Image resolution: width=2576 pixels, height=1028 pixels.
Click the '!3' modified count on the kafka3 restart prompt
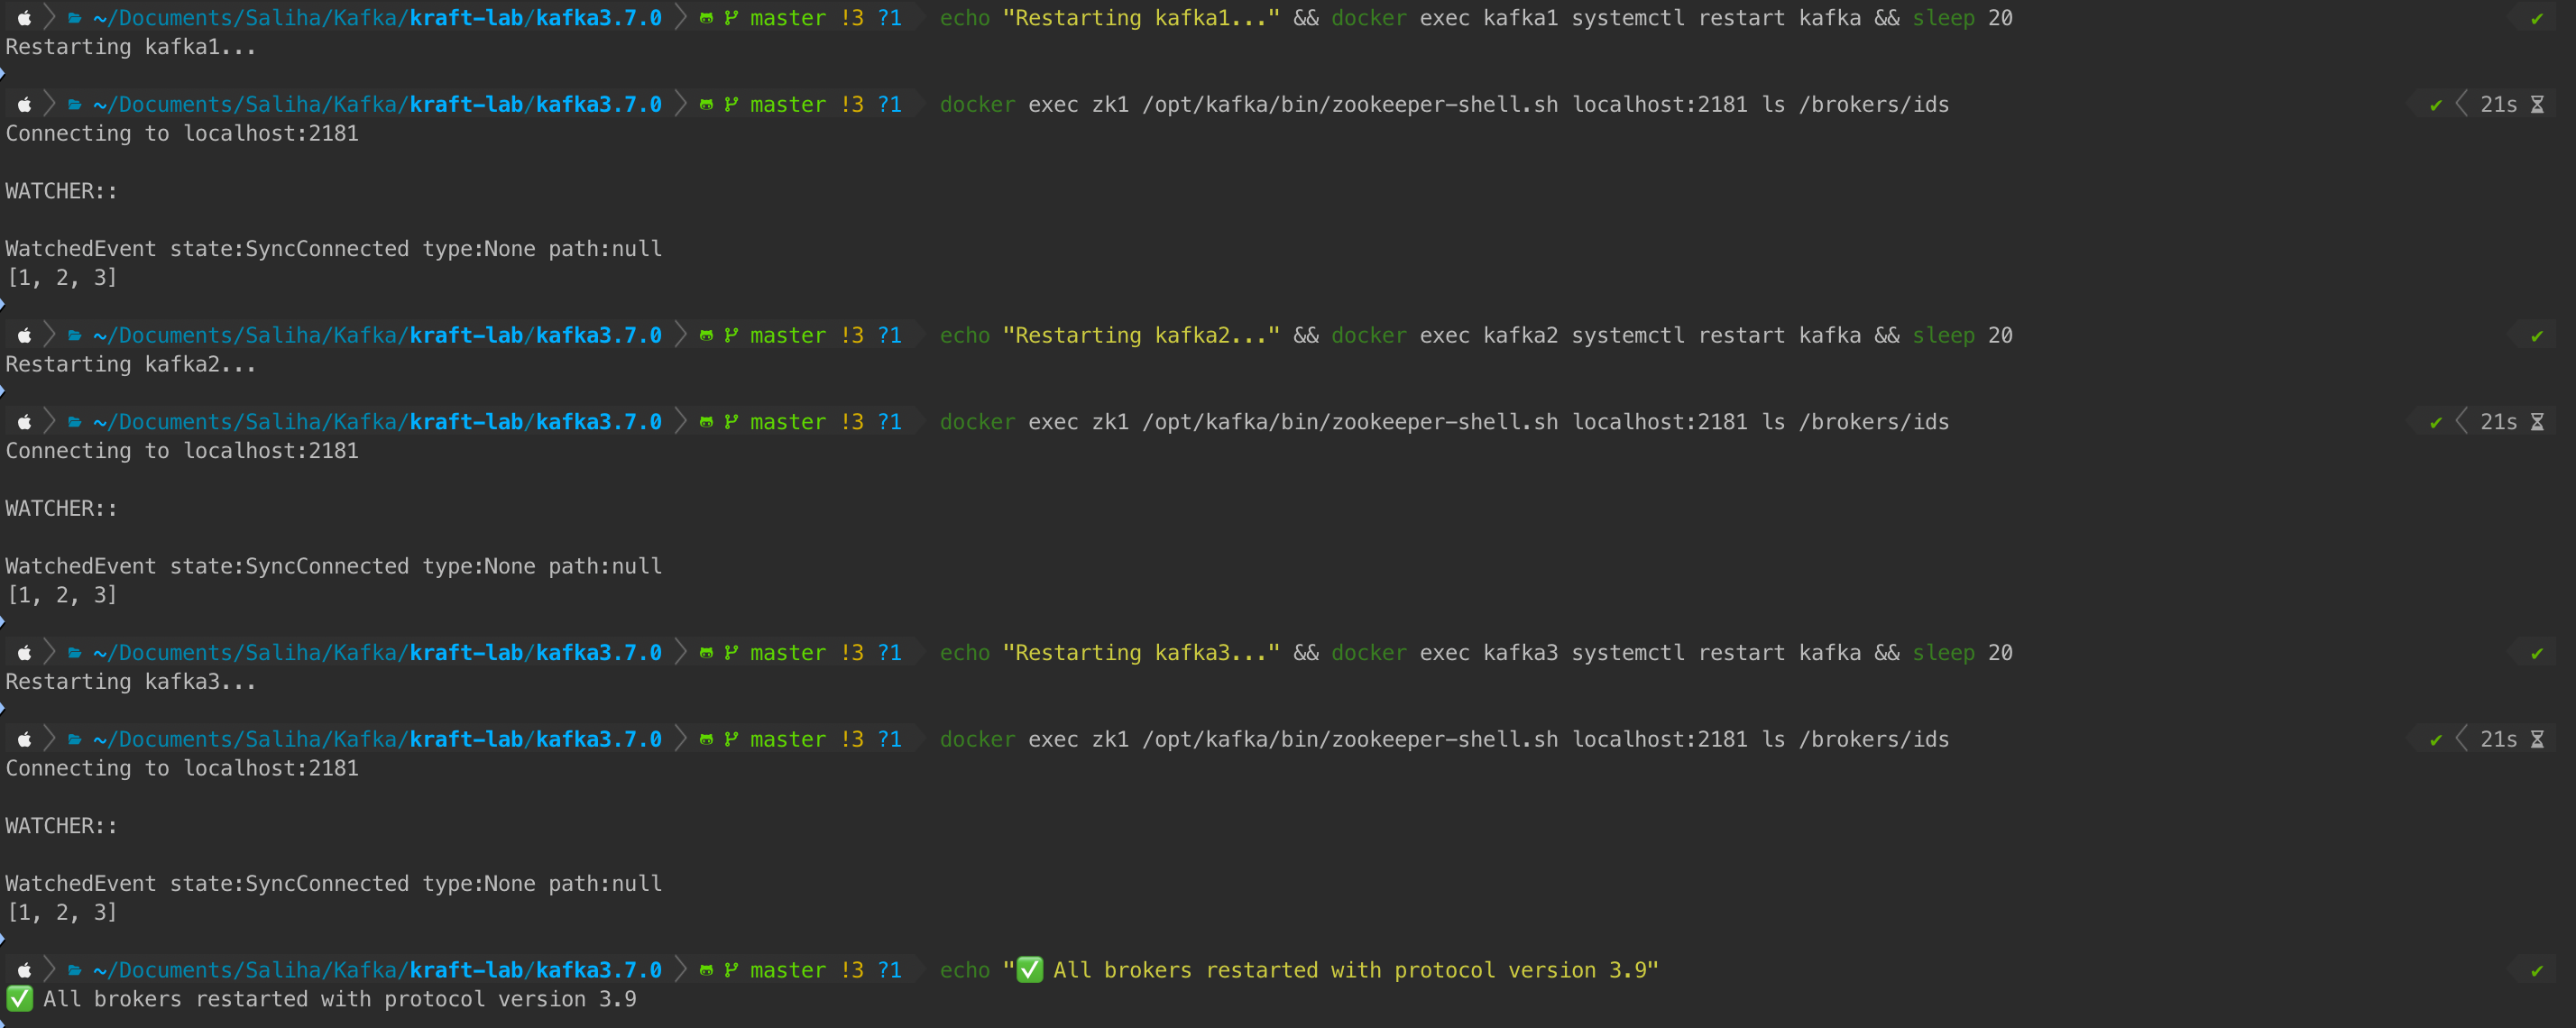click(852, 653)
